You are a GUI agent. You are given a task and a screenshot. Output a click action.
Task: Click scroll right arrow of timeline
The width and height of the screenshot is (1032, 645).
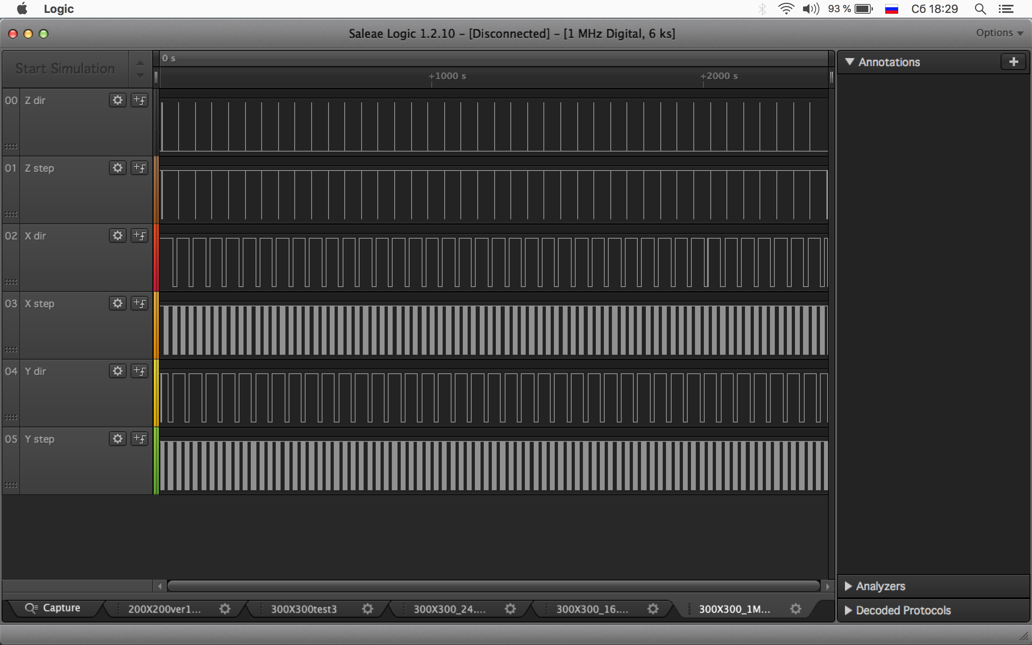(x=827, y=586)
